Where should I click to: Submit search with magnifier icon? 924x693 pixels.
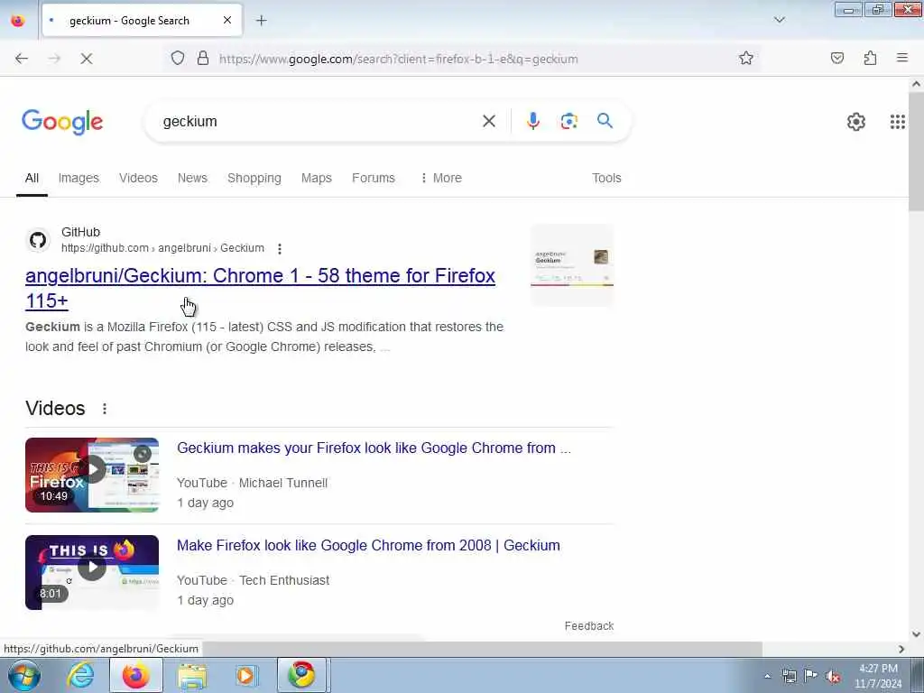pyautogui.click(x=605, y=121)
